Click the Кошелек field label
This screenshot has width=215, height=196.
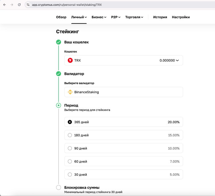point(71,52)
